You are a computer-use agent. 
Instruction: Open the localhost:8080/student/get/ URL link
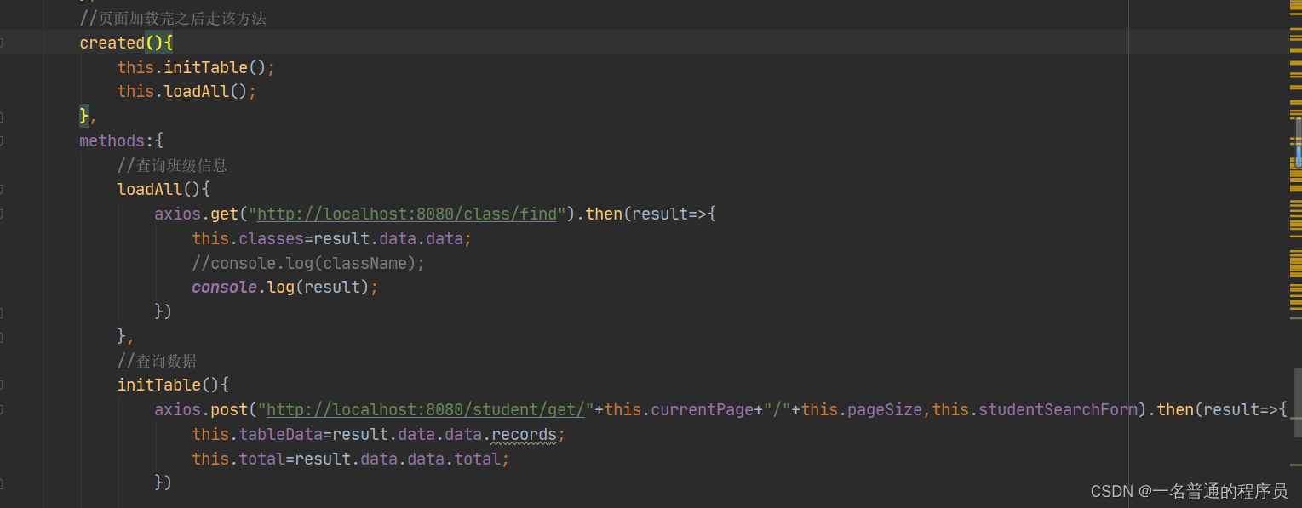pos(426,409)
